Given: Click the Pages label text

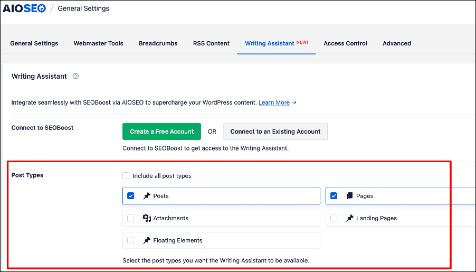Looking at the screenshot, I should (365, 196).
